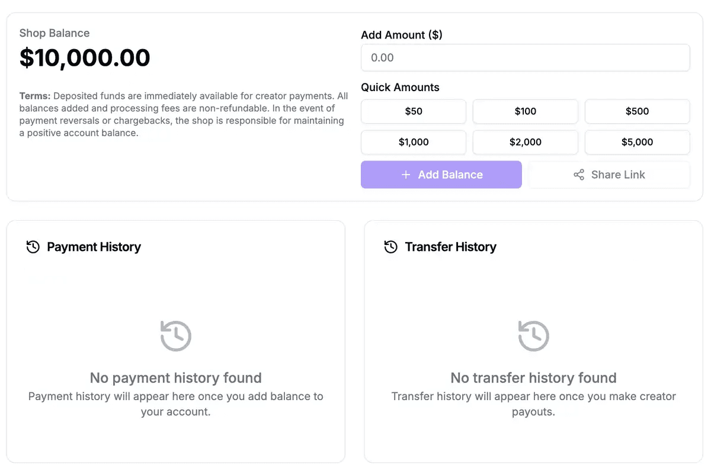711x470 pixels.
Task: Click the large clock icon in Transfer History panel
Action: [x=533, y=336]
